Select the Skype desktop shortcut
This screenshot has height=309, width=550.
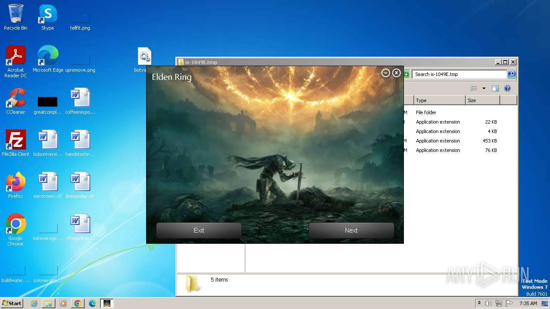point(48,17)
